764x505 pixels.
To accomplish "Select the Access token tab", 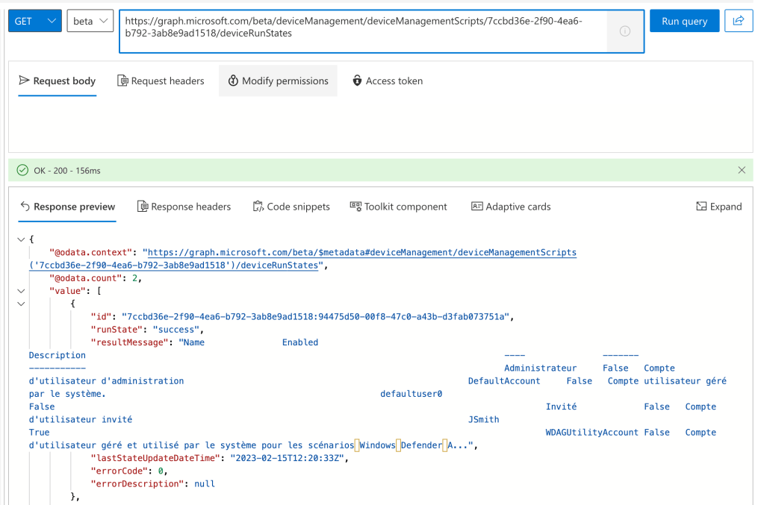I will click(x=388, y=81).
